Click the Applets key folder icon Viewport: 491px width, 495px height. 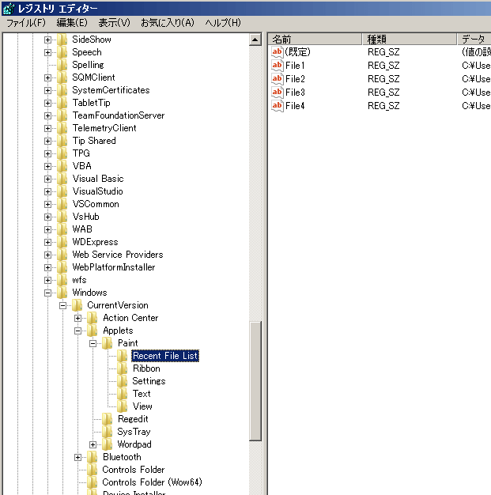pyautogui.click(x=93, y=331)
